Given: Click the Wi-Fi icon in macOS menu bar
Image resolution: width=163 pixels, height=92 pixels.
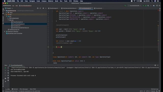Looking at the screenshot, I should 134,1.
